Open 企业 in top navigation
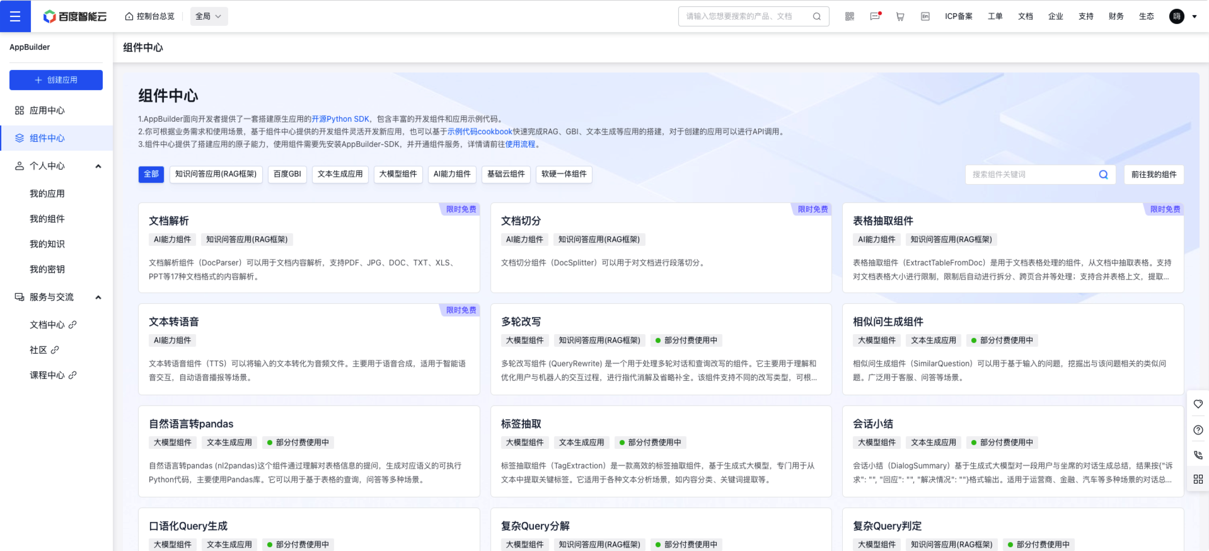Image resolution: width=1209 pixels, height=551 pixels. [x=1056, y=16]
